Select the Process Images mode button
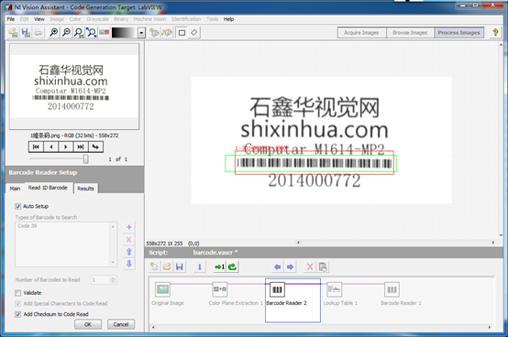The width and height of the screenshot is (508, 337). [x=458, y=33]
